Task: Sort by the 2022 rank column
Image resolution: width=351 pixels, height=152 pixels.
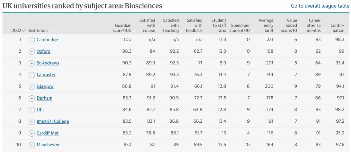Action: pyautogui.click(x=19, y=31)
